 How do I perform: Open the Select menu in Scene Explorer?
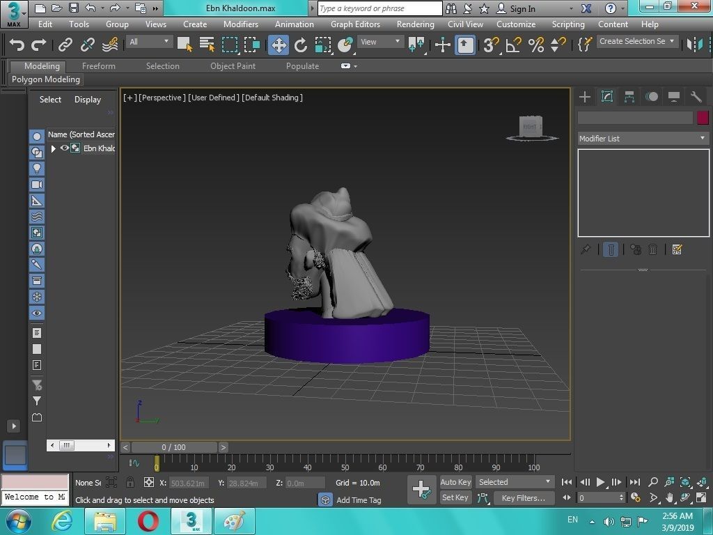(x=50, y=99)
